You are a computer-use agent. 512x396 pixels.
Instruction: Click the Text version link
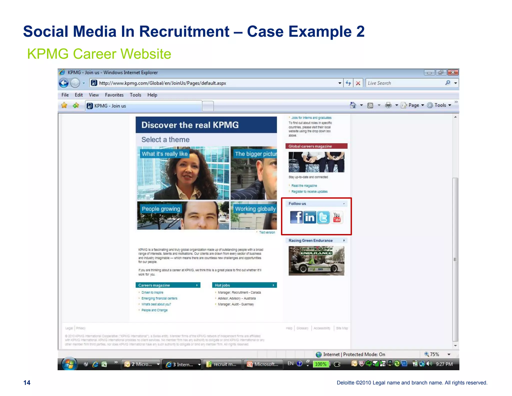tap(267, 232)
